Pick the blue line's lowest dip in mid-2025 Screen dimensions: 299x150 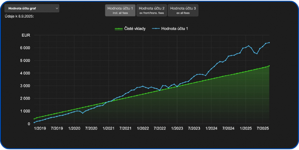(257, 54)
